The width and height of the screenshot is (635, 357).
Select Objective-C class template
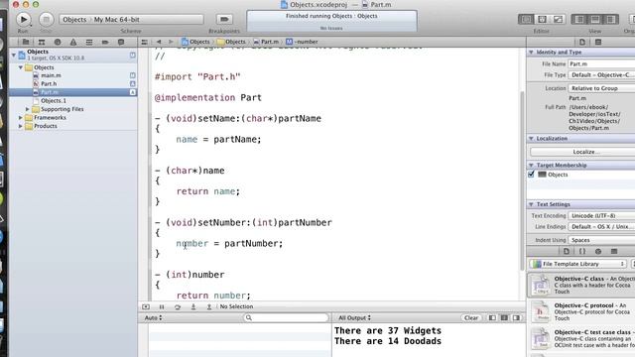[581, 285]
